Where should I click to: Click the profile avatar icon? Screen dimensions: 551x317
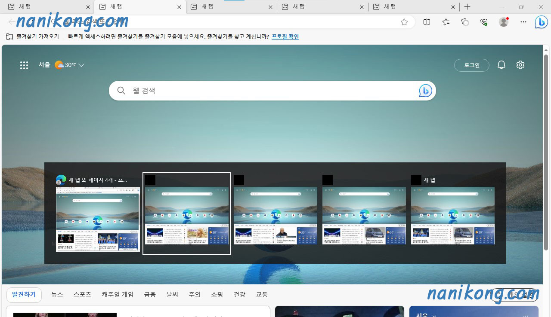pos(503,22)
